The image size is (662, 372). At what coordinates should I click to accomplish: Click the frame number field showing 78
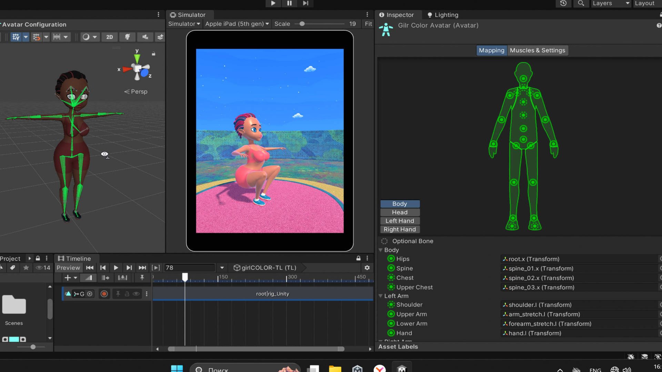pos(189,268)
